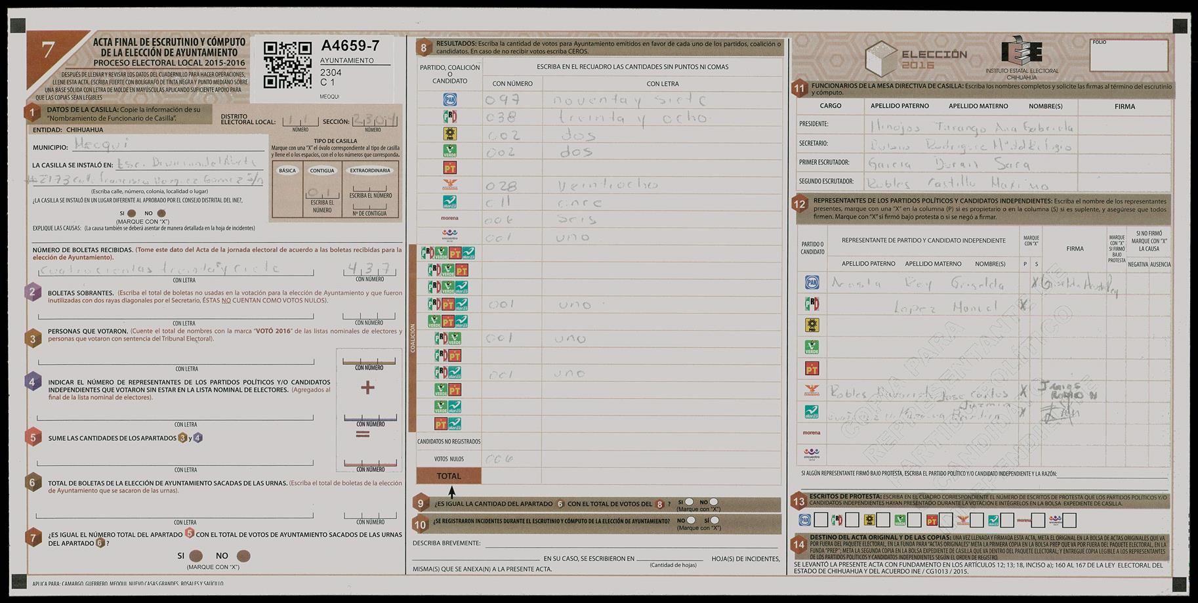Click the brown TOTAL cell in results
The height and width of the screenshot is (603, 1198).
[x=449, y=476]
